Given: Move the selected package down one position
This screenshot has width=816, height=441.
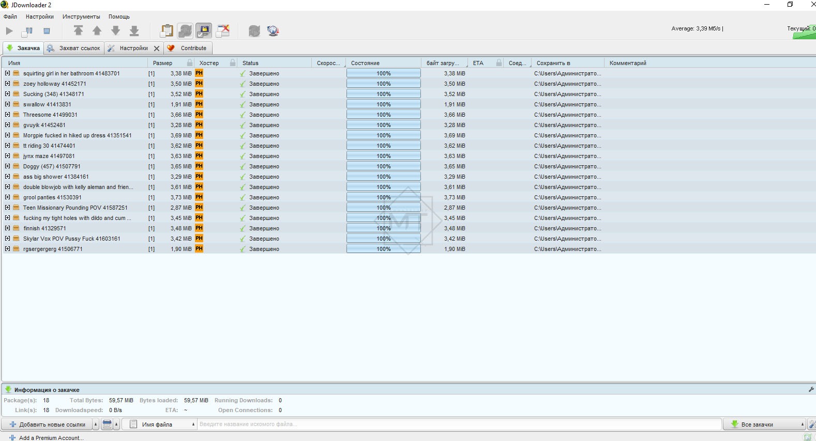Looking at the screenshot, I should tap(115, 31).
